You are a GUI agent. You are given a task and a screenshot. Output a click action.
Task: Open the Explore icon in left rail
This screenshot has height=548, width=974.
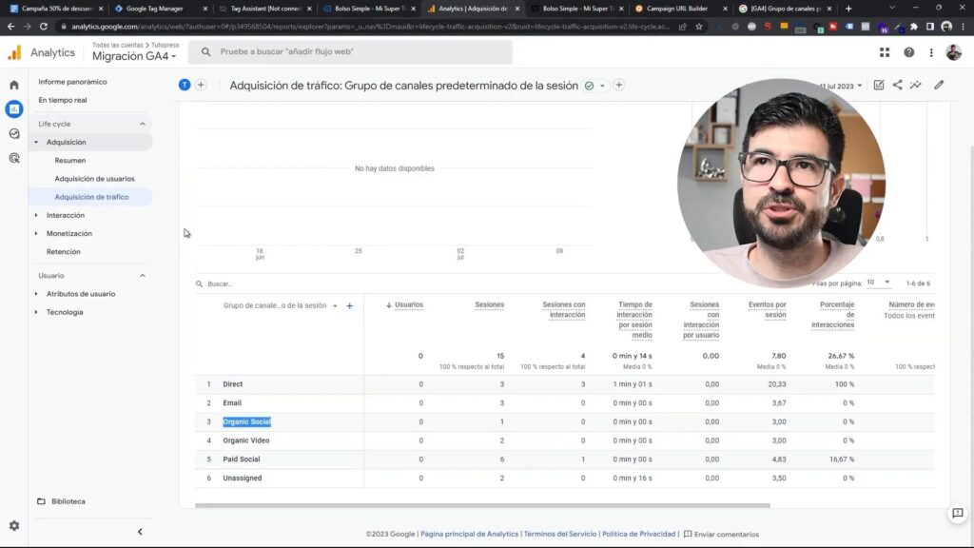(13, 133)
